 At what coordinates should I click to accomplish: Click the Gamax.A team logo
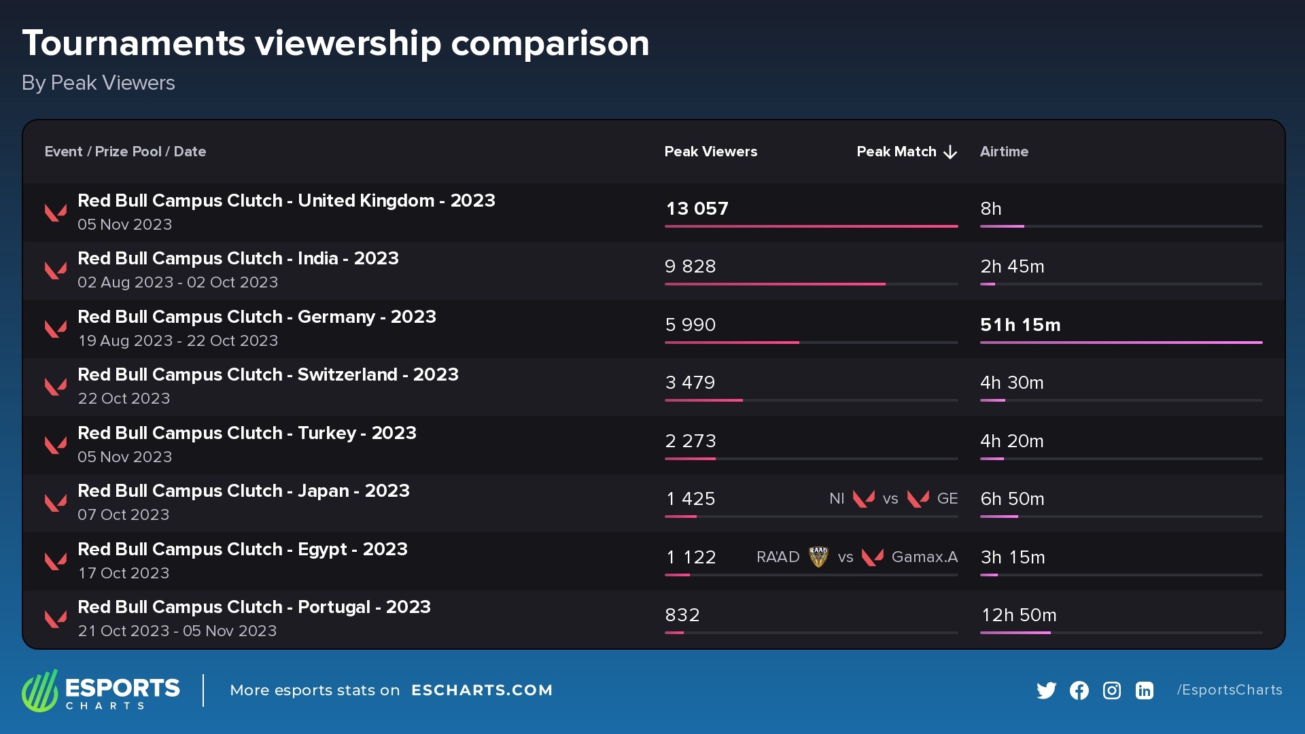click(x=873, y=557)
